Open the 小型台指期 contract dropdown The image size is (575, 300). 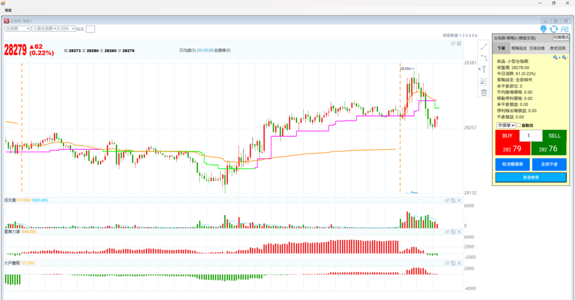point(45,28)
